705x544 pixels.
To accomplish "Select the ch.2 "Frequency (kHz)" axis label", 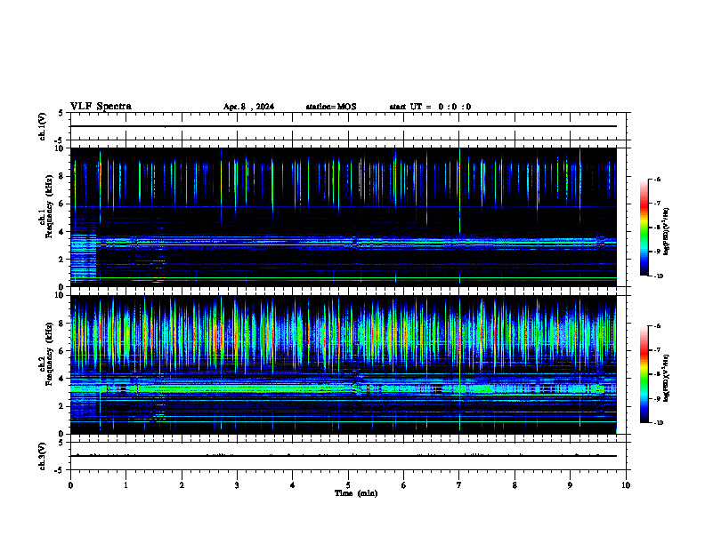I will (47, 353).
